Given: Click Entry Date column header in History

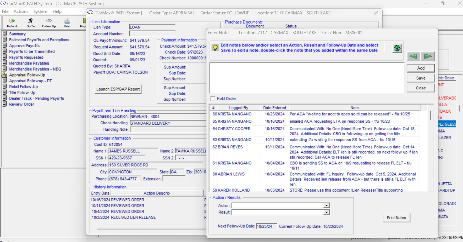Looking at the screenshot, I should pos(100,193).
